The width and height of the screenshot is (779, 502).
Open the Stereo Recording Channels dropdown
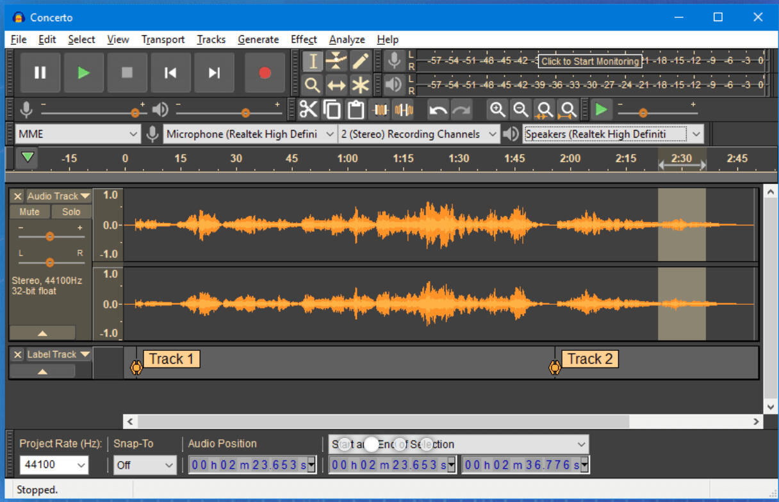[x=420, y=134]
